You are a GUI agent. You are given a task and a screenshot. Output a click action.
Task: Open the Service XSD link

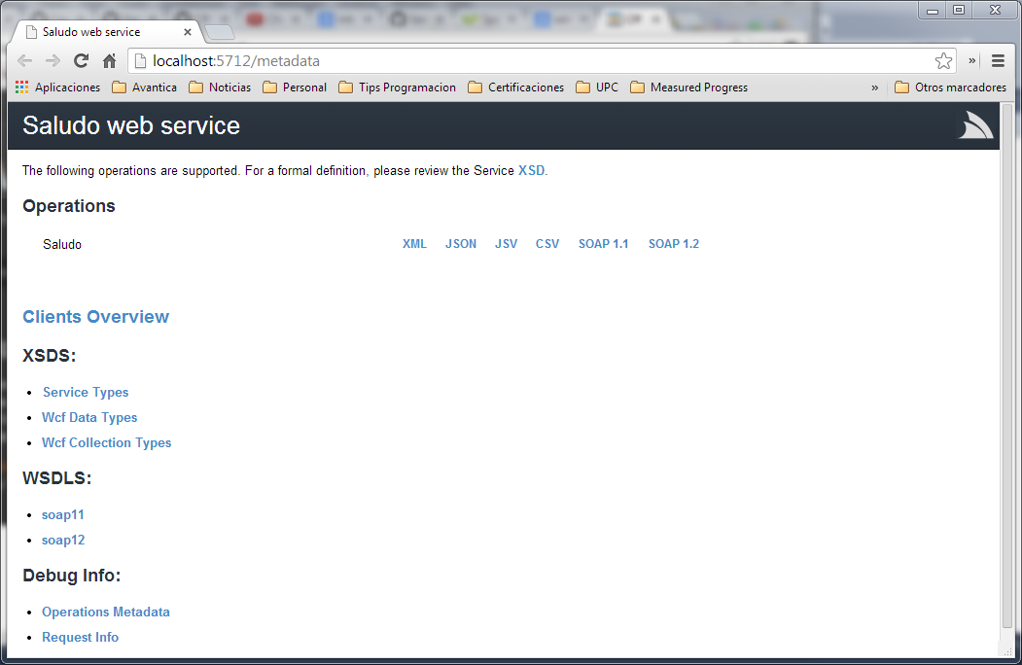click(x=531, y=169)
